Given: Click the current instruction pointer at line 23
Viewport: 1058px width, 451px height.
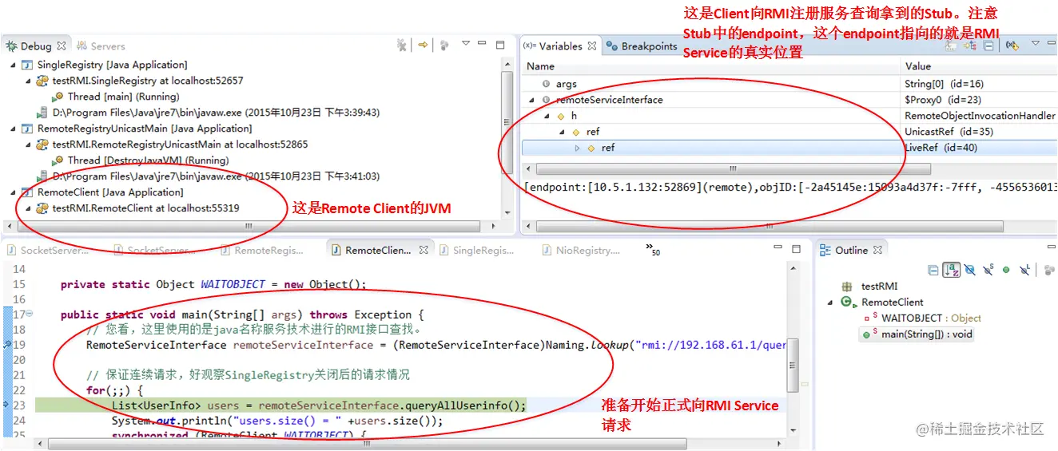Looking at the screenshot, I should click(x=5, y=406).
